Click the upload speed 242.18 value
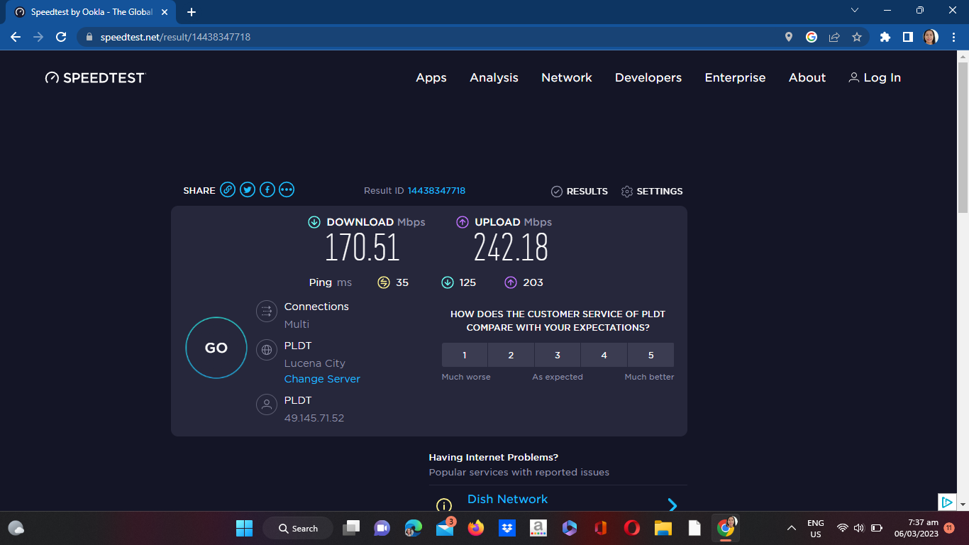Screen dimensions: 969x545 click(511, 247)
